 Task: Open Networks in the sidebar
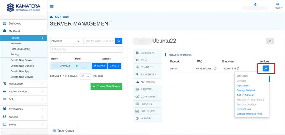(16, 43)
